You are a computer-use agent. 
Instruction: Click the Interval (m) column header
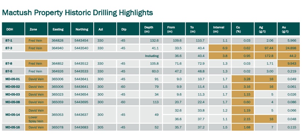click(x=220, y=29)
